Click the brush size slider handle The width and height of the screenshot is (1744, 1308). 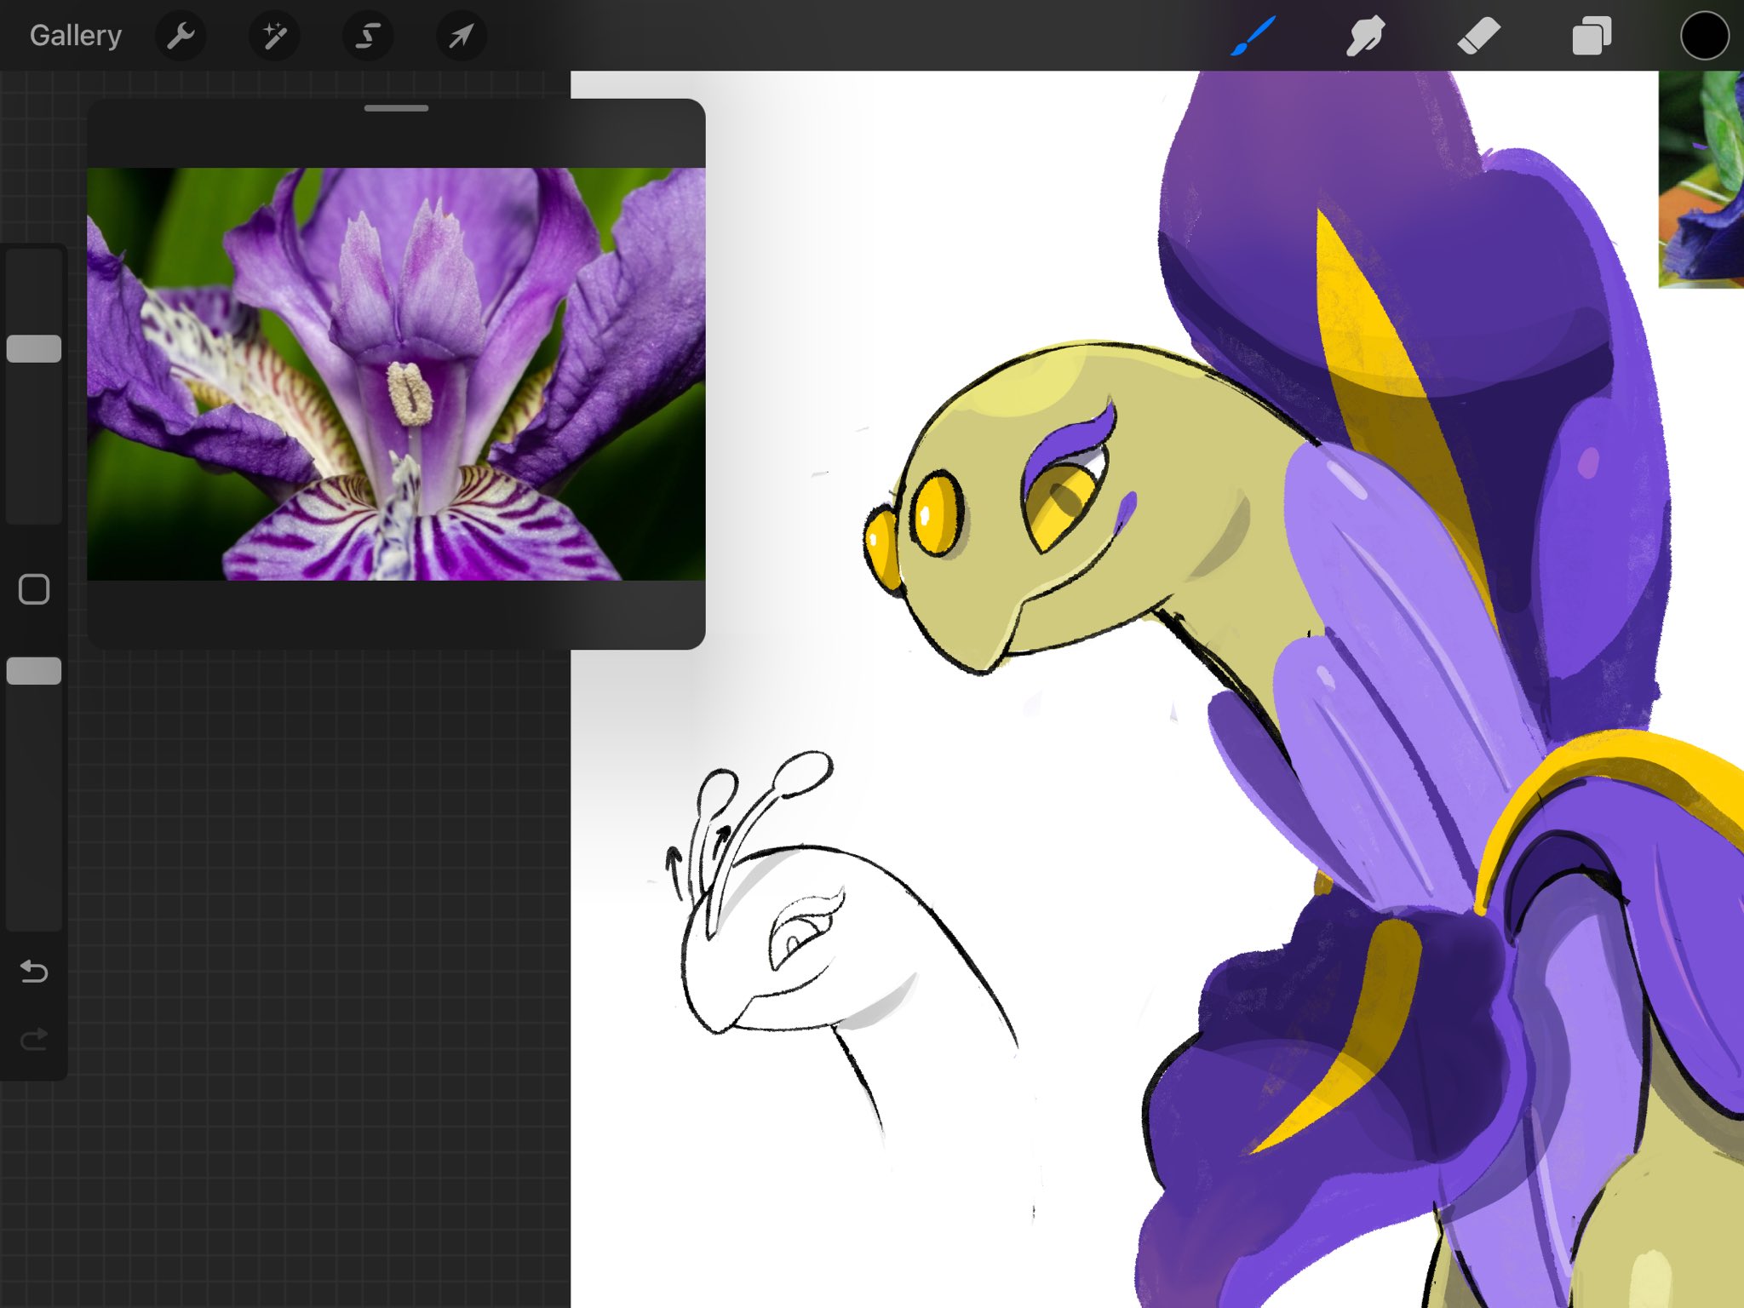click(34, 348)
